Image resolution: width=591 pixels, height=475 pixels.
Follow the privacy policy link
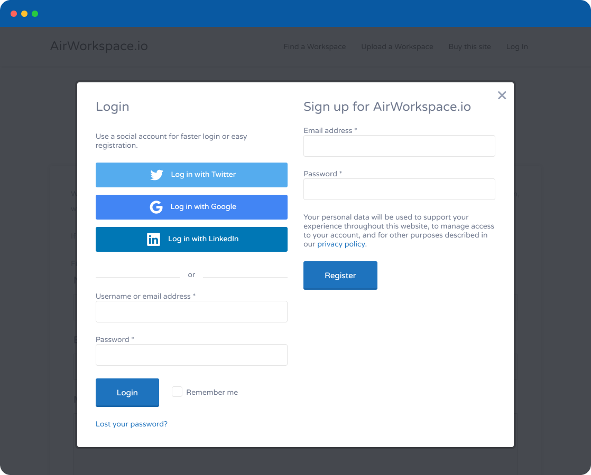coord(341,244)
